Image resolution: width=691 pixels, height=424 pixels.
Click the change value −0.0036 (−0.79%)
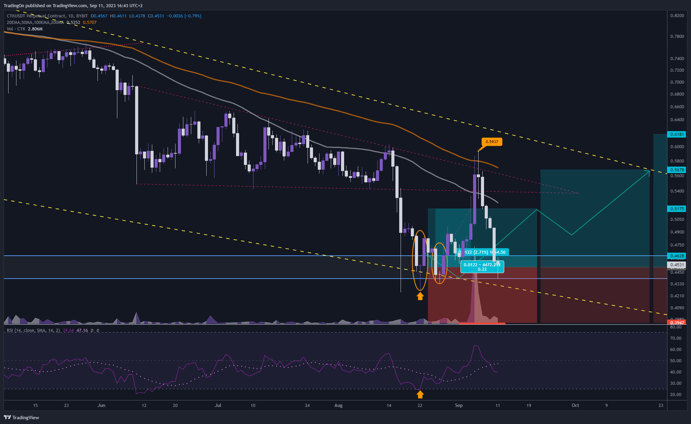pos(184,16)
